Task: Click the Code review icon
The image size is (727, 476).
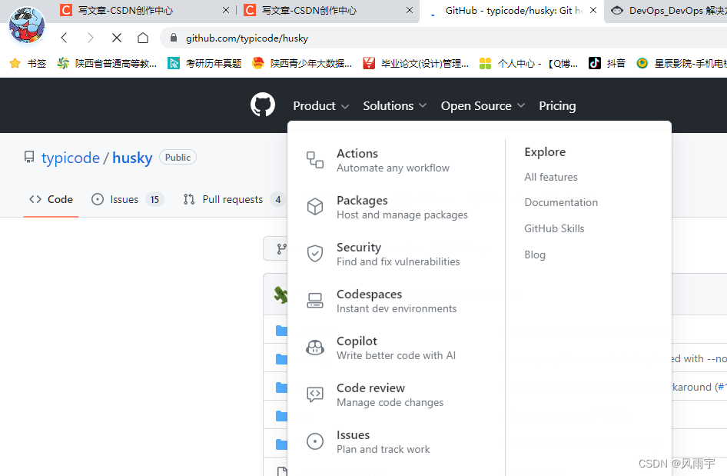Action: tap(315, 394)
